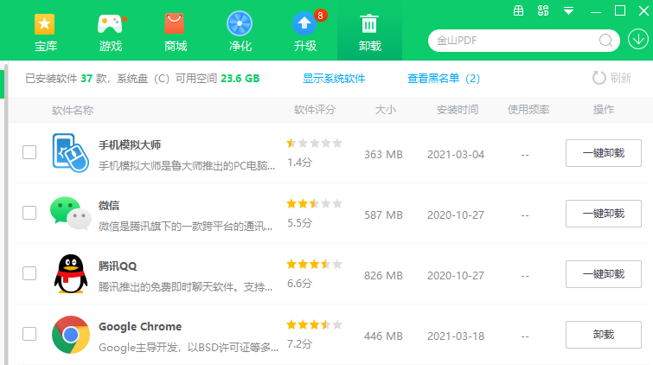Open the 宝库 star icon tab
Screen dimensions: 653x365
pyautogui.click(x=45, y=31)
